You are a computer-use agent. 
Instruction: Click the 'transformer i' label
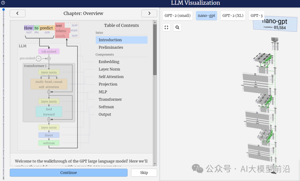coord(35,66)
